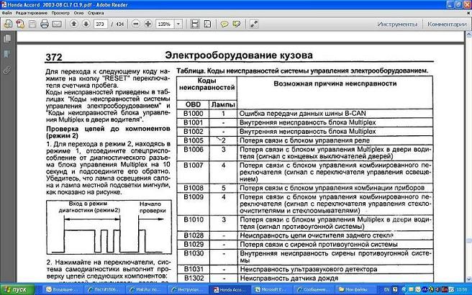The image size is (472, 295).
Task: Click the vertical scrollbar on the right
Action: click(x=468, y=157)
